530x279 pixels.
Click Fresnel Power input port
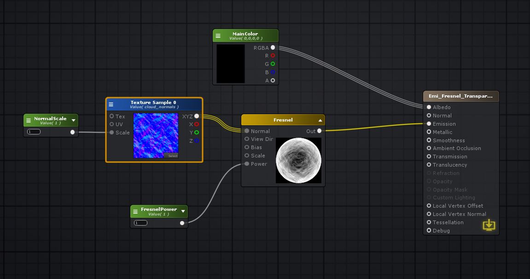pos(247,164)
